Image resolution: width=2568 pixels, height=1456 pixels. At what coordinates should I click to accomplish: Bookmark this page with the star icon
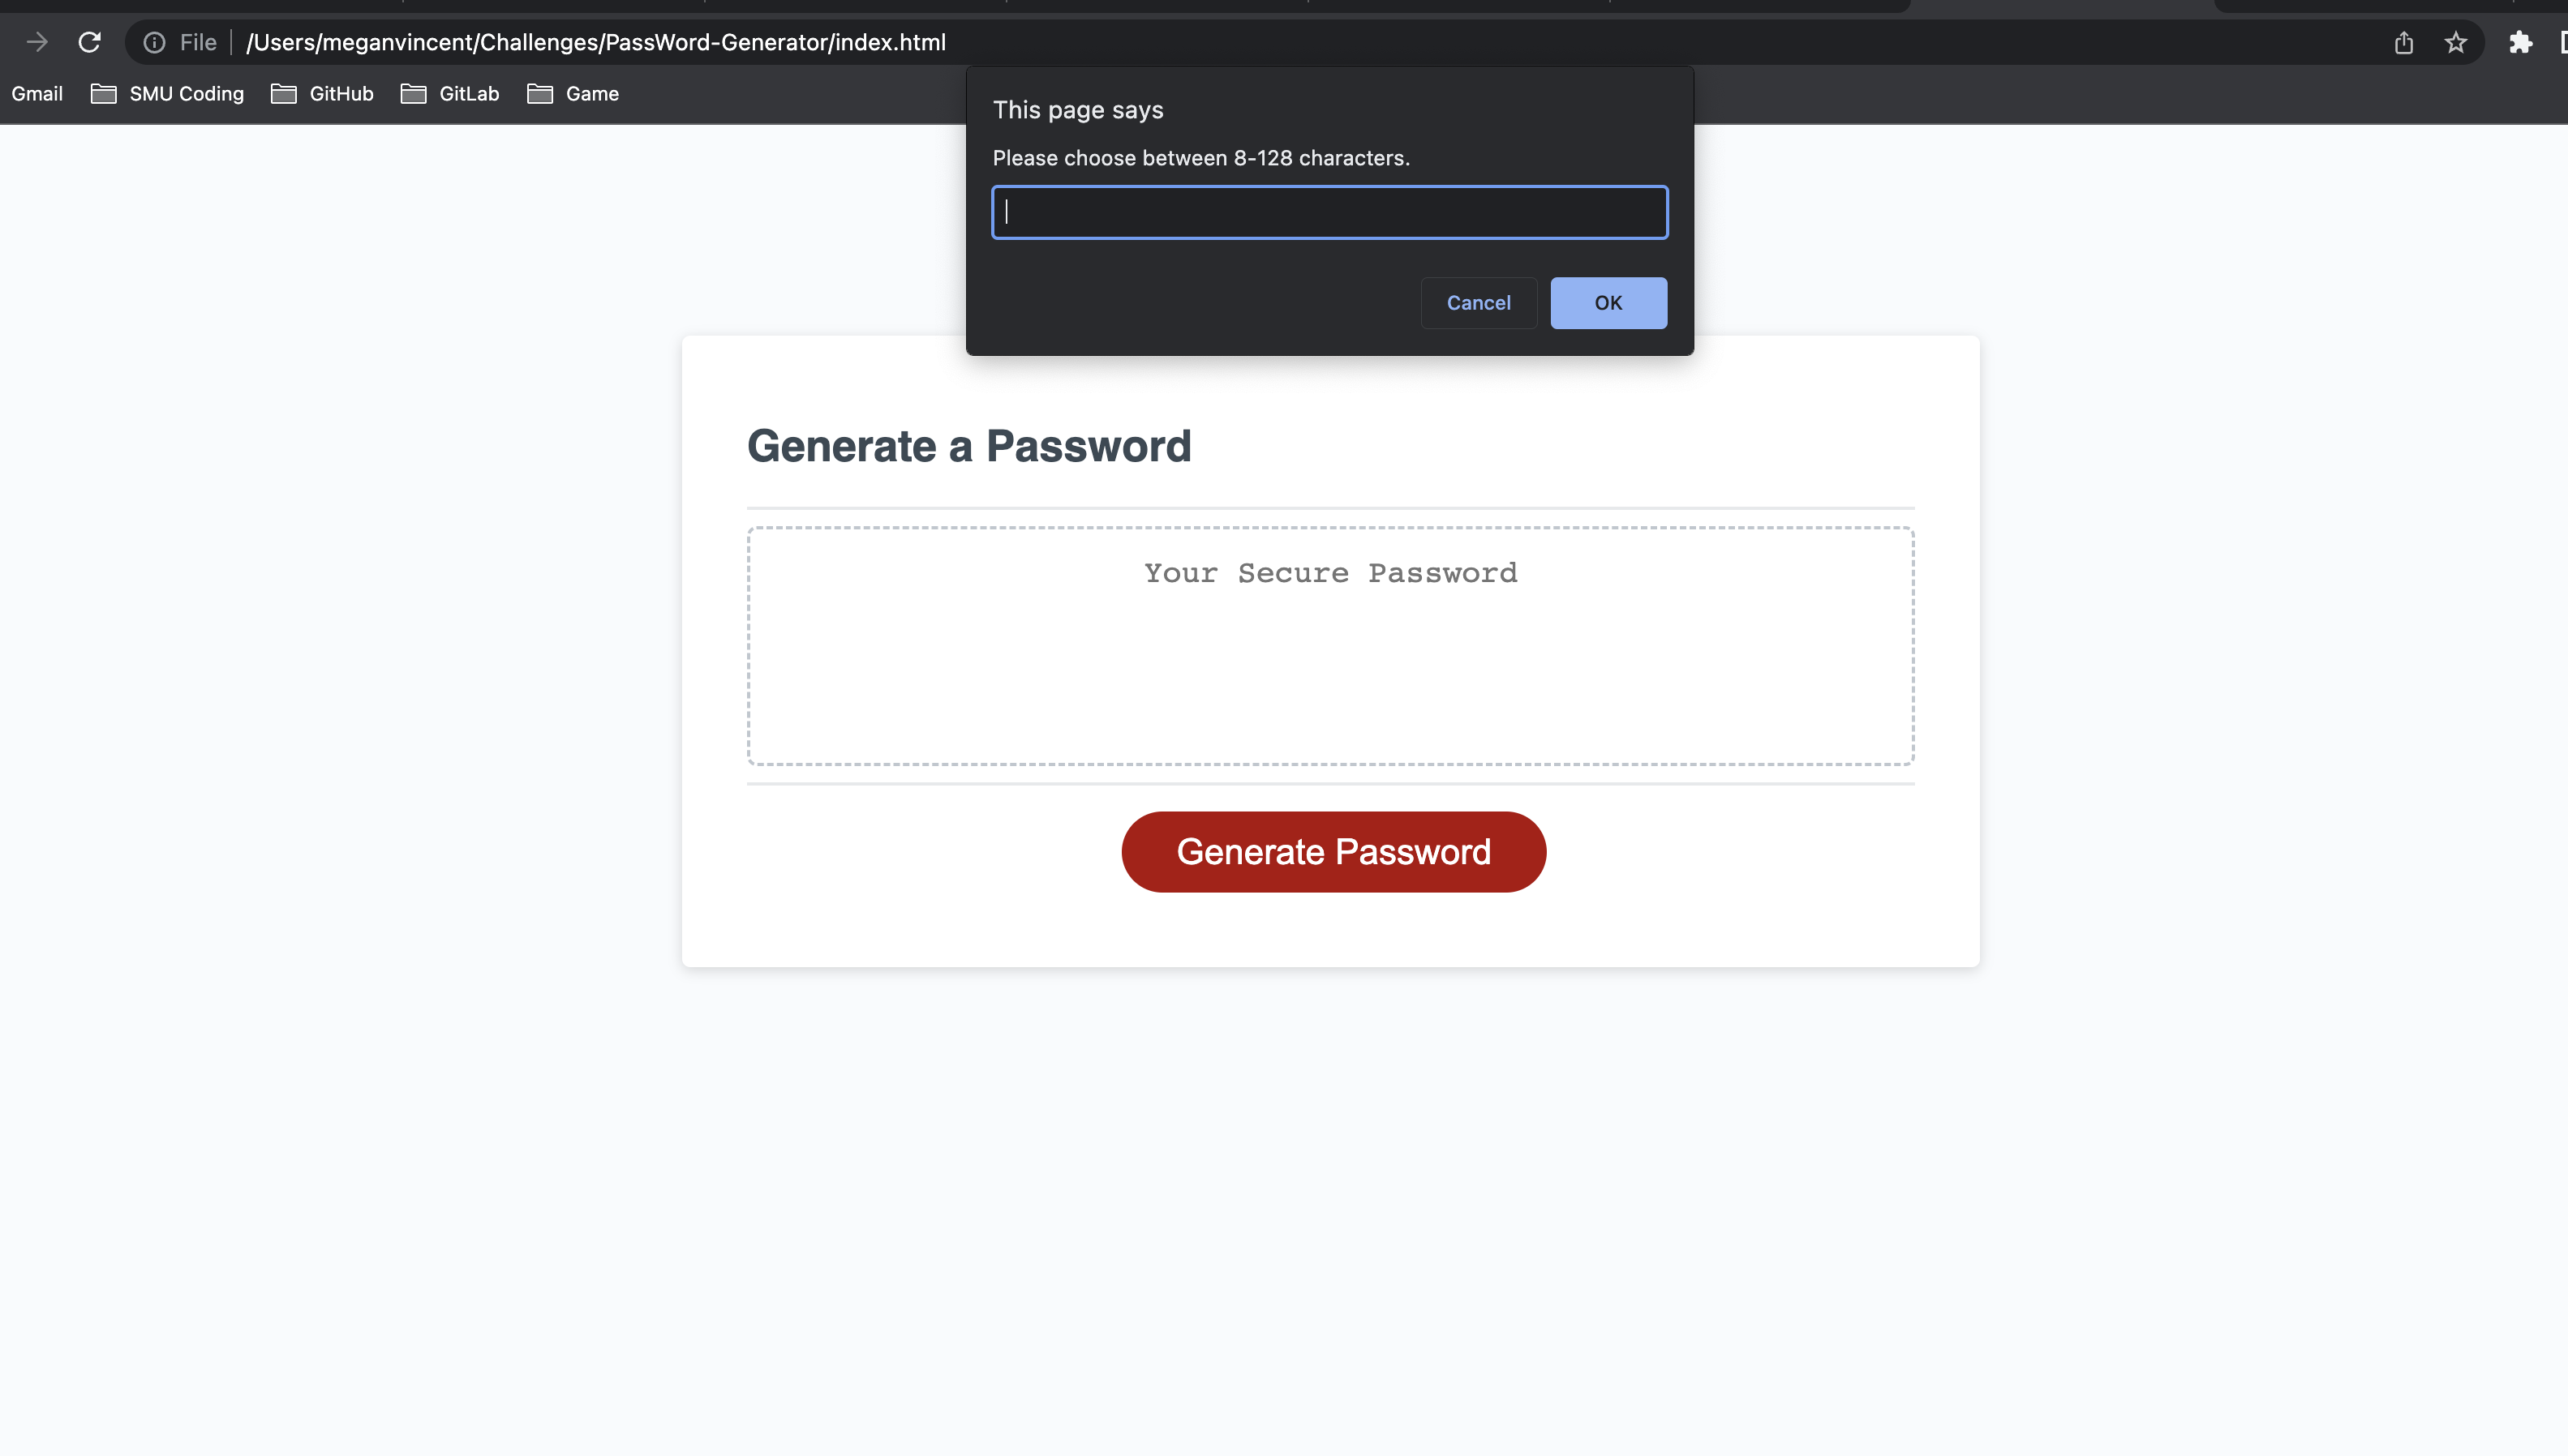2456,42
